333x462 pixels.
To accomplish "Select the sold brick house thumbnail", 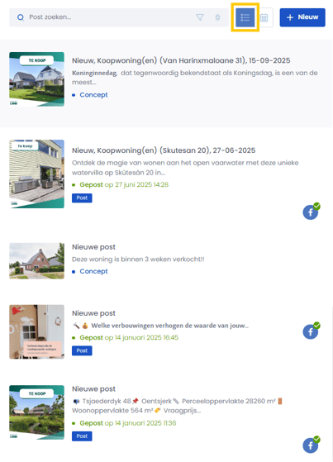I will (37, 261).
